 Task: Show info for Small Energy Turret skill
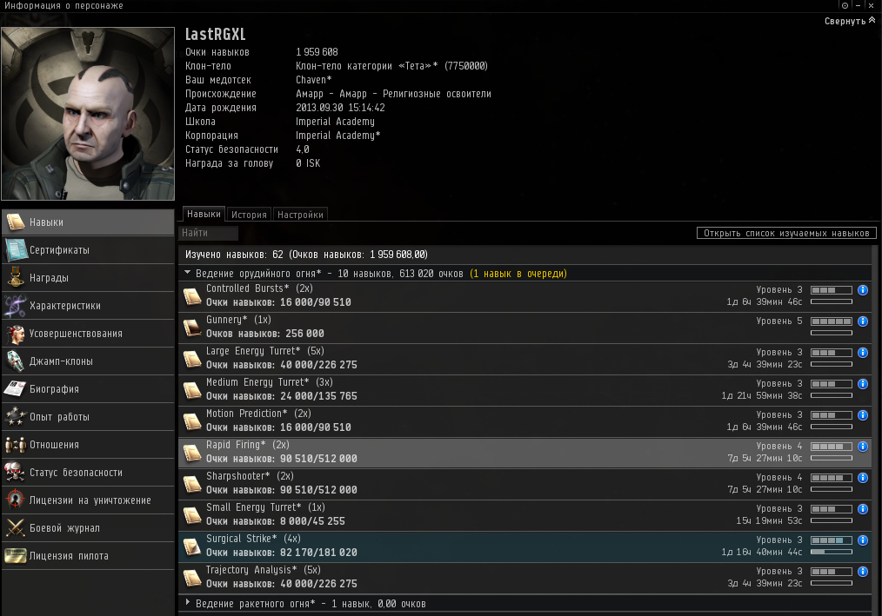point(862,508)
